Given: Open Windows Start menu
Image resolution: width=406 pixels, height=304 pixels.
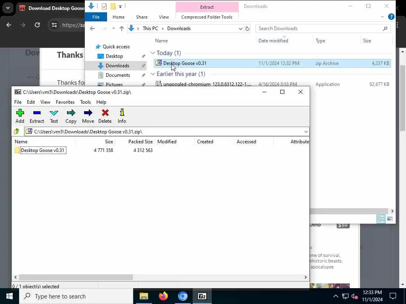Looking at the screenshot, I should [x=10, y=296].
